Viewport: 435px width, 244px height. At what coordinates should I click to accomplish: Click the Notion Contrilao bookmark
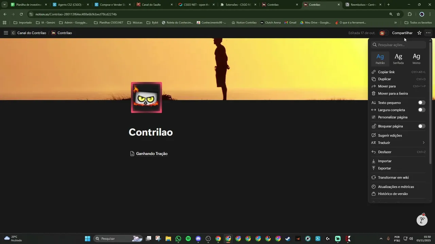click(x=244, y=23)
